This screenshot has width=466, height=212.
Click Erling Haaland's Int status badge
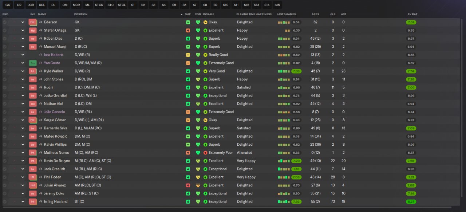tap(33, 201)
